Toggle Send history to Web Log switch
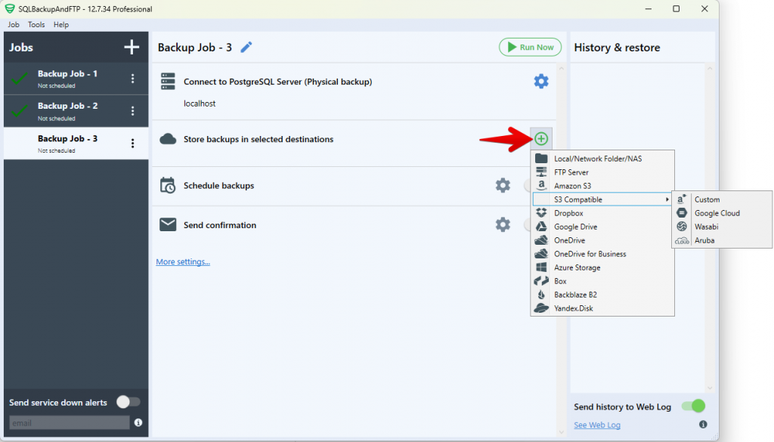 click(693, 406)
